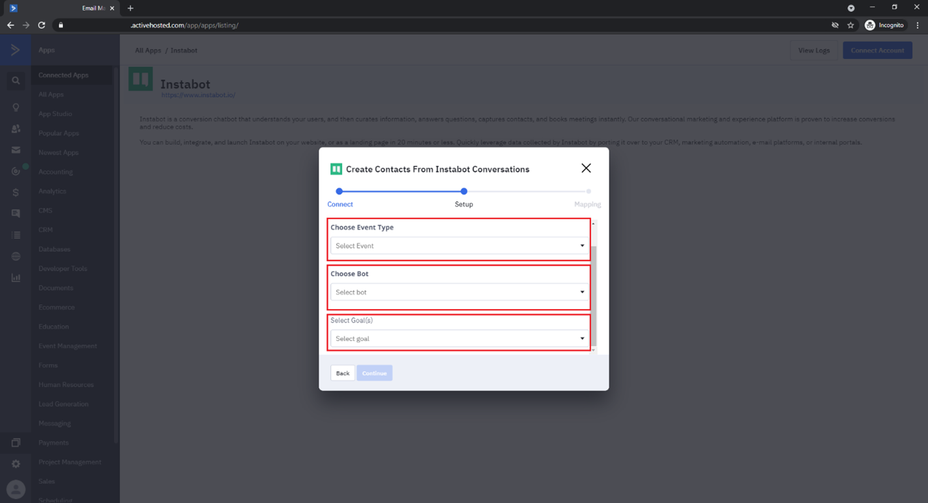Click the Instabot green logo icon

point(140,79)
